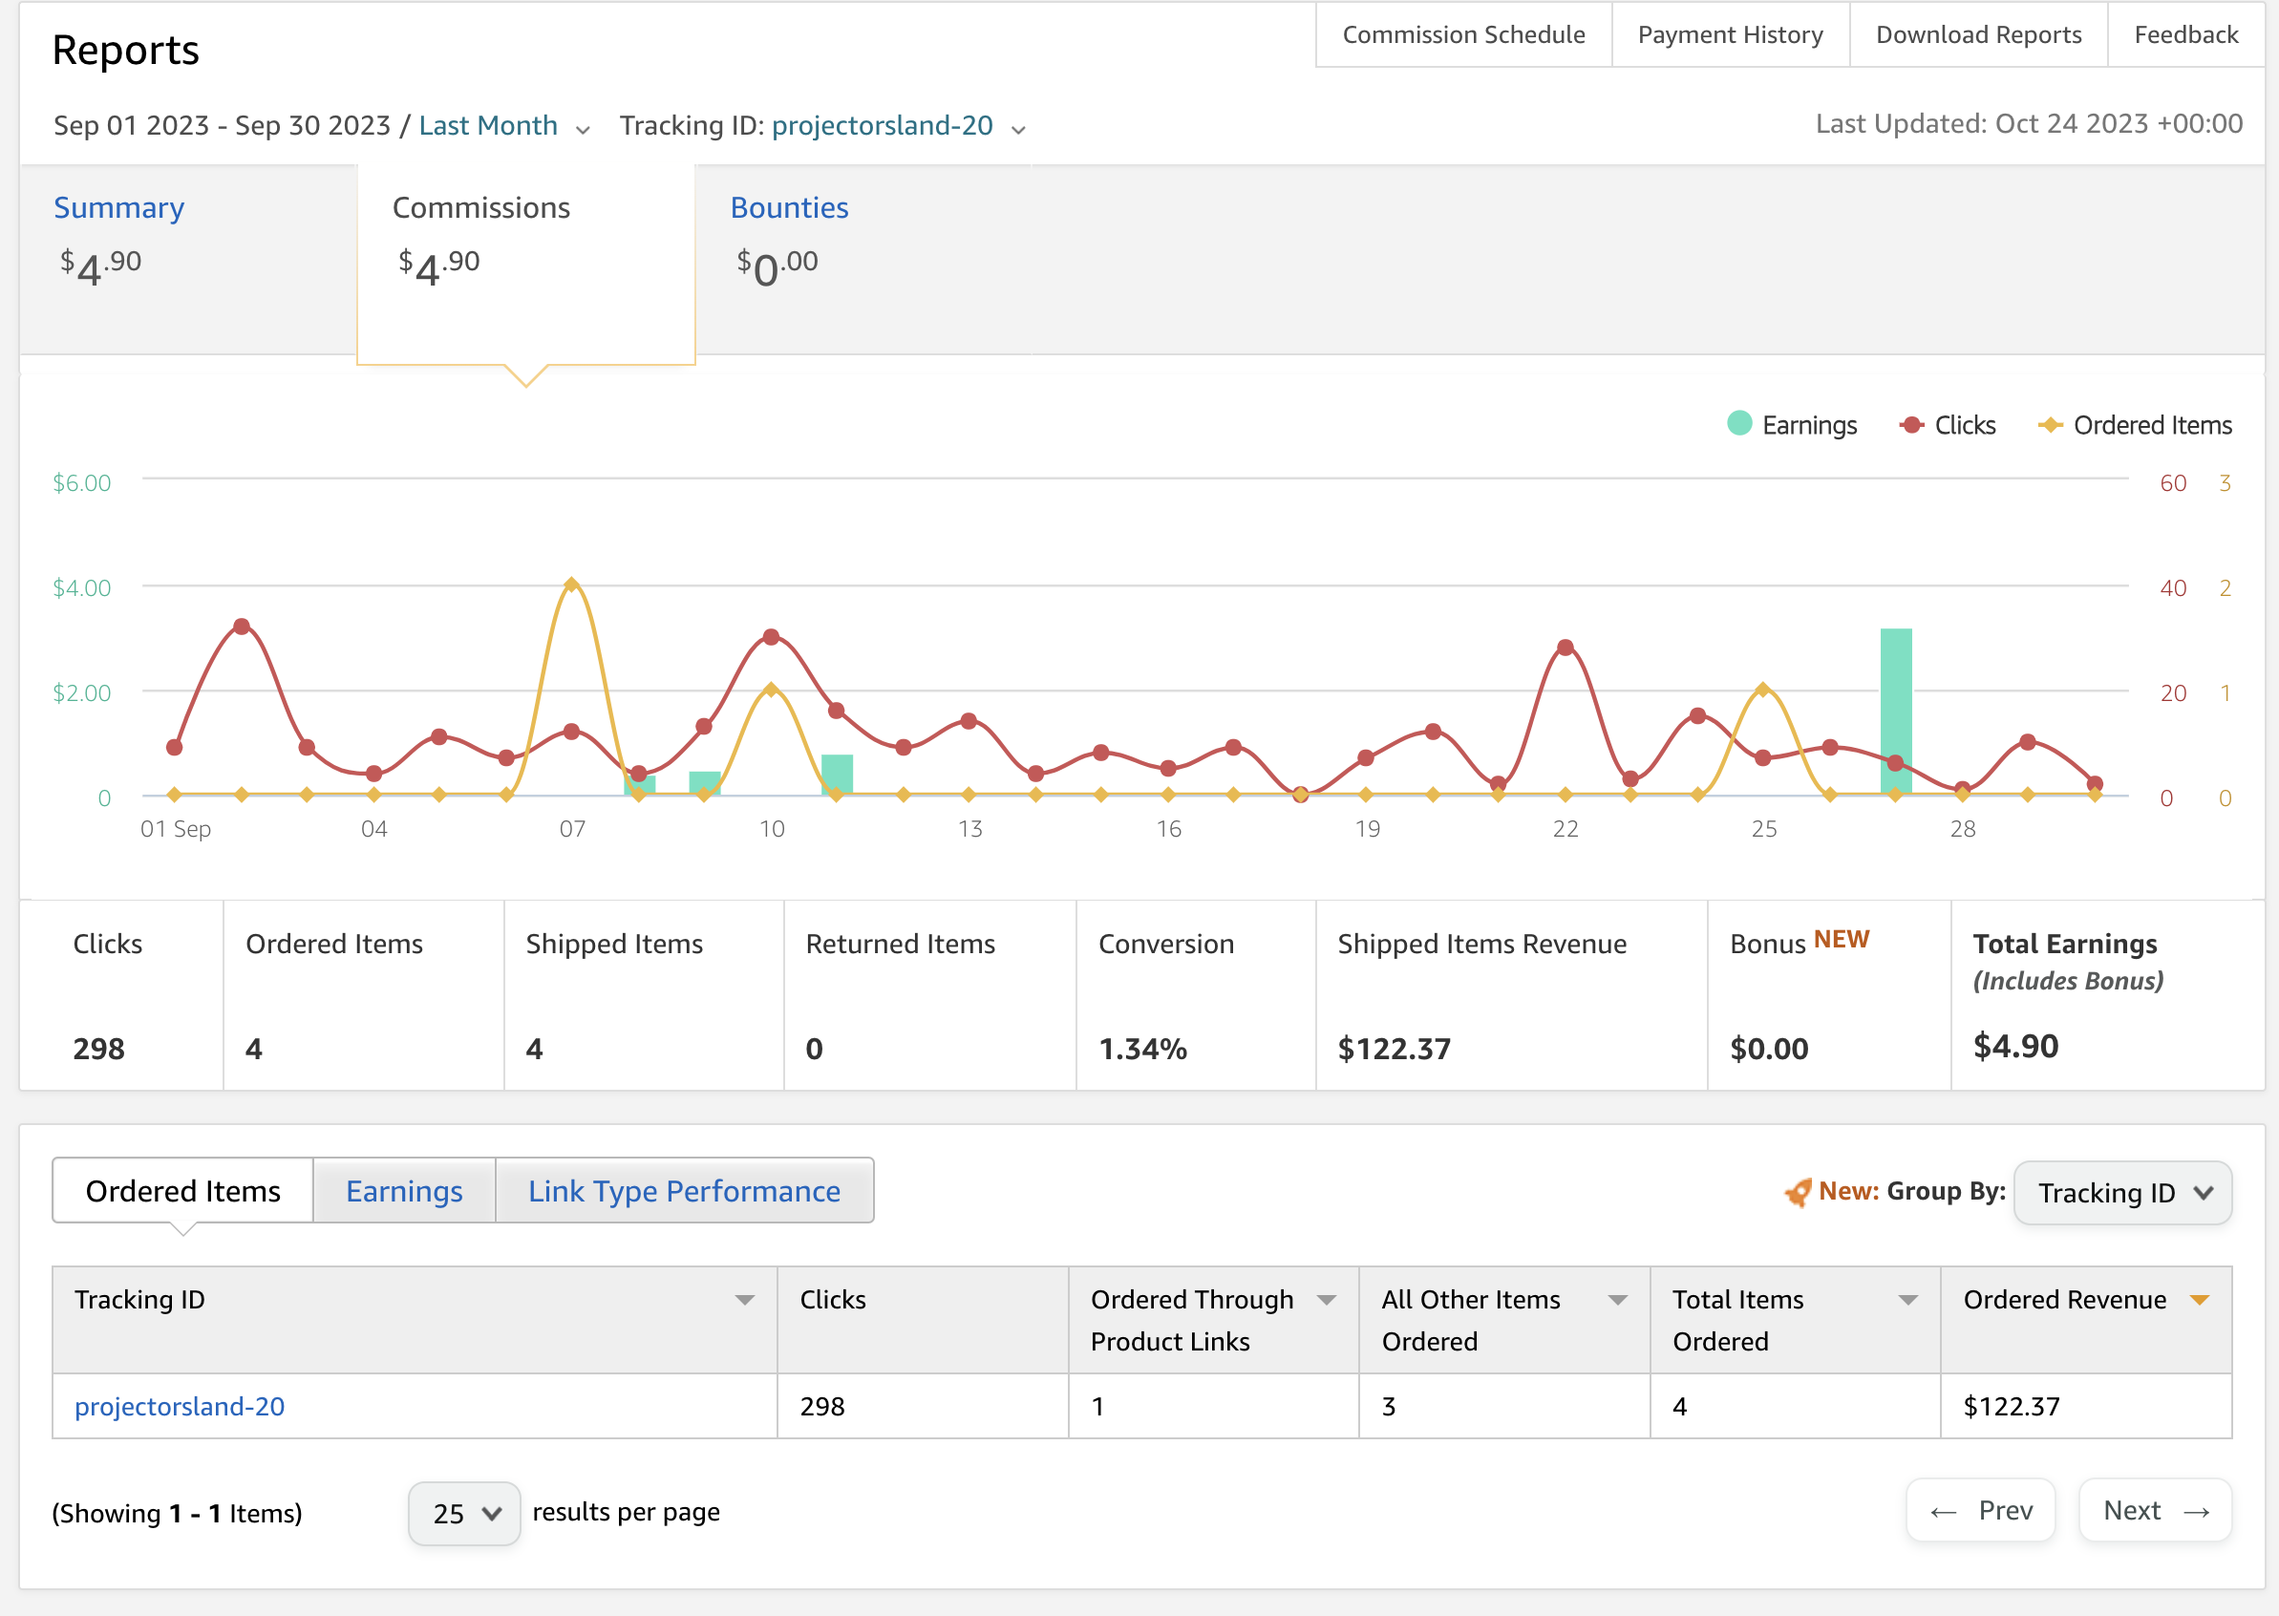
Task: Sort by All Other Items Ordered arrow
Action: [1618, 1300]
